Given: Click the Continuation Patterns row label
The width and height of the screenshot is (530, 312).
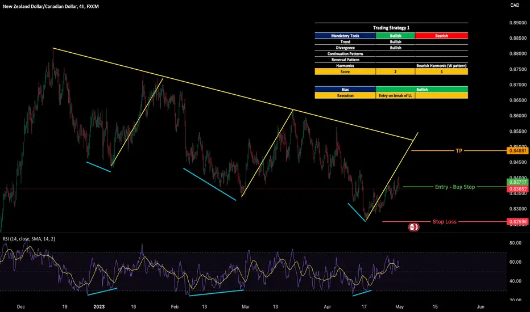Looking at the screenshot, I should (345, 54).
